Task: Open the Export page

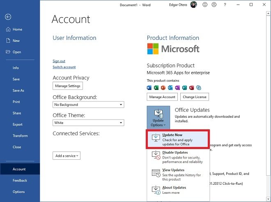Action: coord(18,124)
